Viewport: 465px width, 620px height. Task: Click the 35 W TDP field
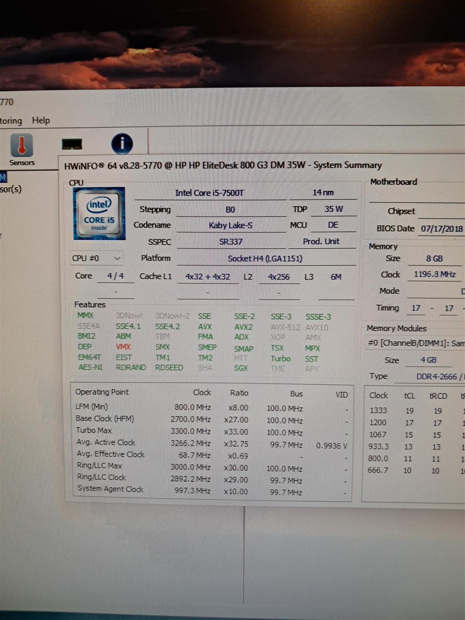click(333, 209)
